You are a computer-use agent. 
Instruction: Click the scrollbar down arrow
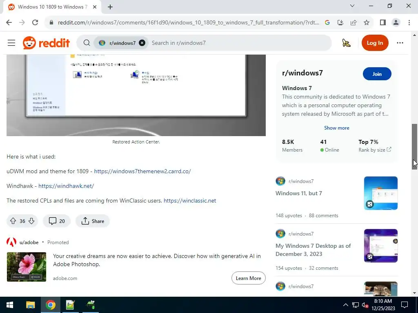click(x=415, y=293)
